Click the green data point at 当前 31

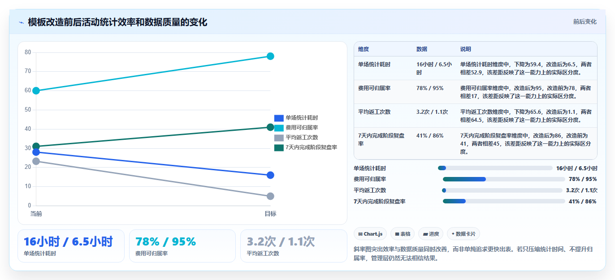click(x=36, y=146)
